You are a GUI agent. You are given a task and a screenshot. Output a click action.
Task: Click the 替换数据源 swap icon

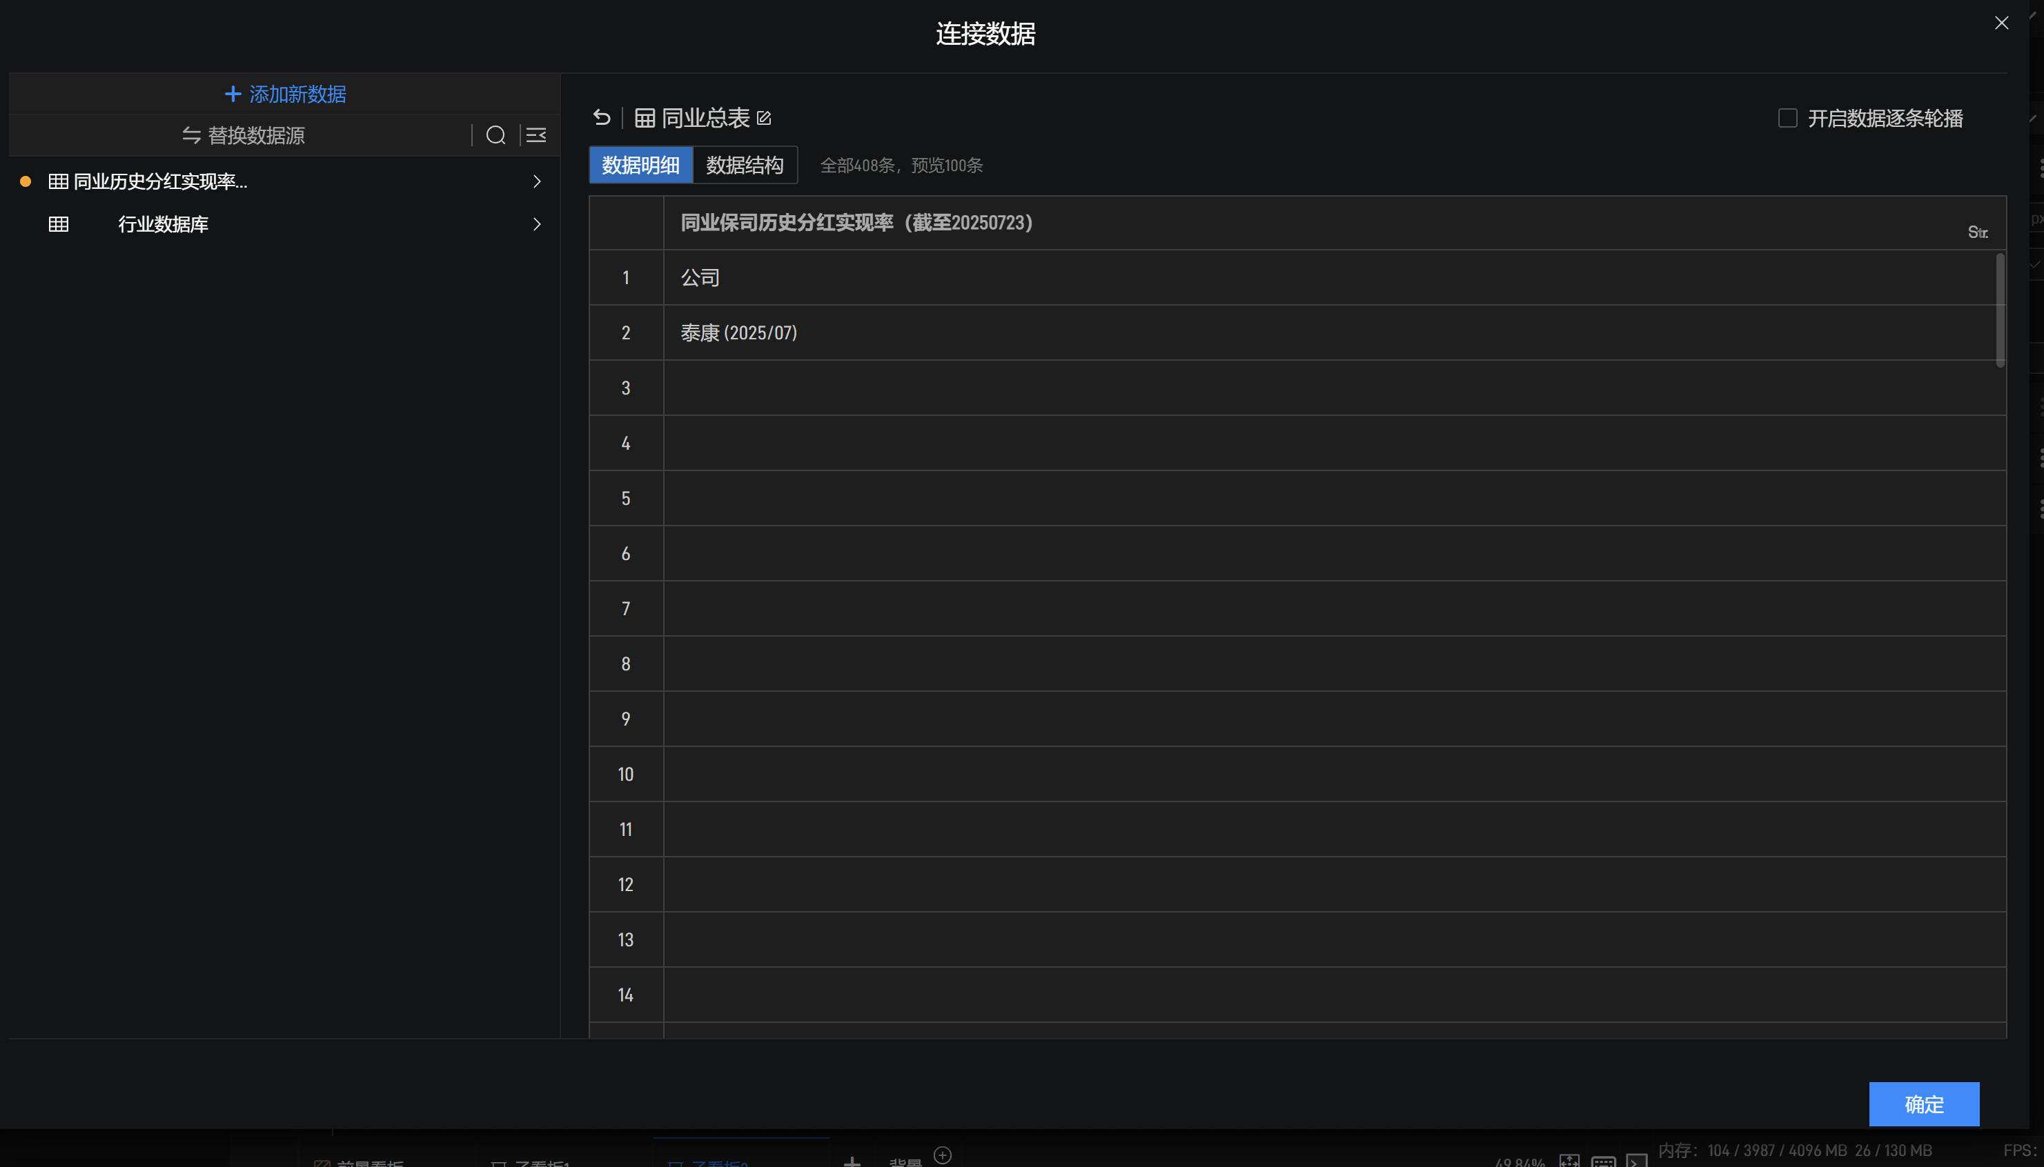191,135
